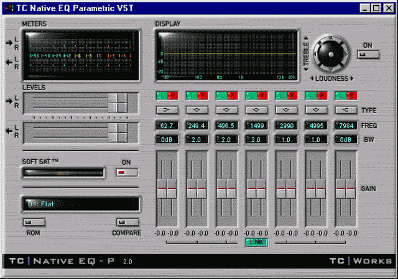Click the 7984 frequency field

[346, 126]
